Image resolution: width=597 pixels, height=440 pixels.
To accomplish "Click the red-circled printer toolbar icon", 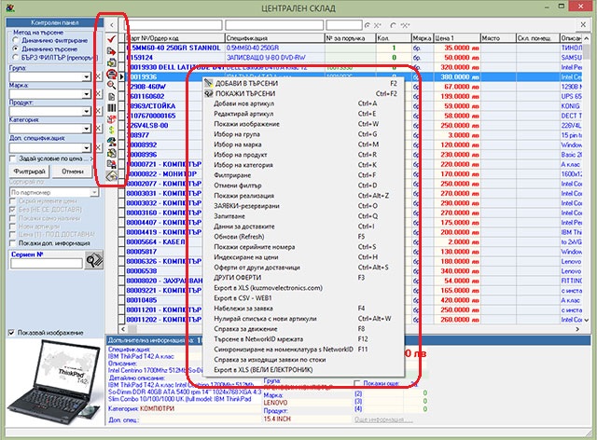I will pos(111,74).
